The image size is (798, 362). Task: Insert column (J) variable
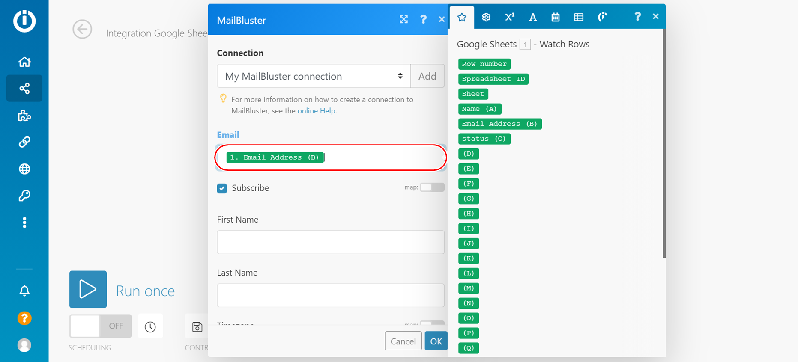[469, 243]
